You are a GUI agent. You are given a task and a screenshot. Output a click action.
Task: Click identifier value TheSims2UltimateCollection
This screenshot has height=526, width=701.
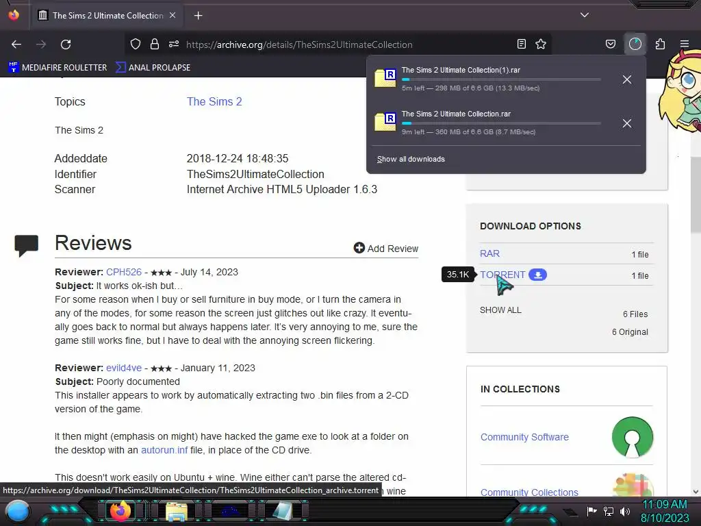click(255, 174)
